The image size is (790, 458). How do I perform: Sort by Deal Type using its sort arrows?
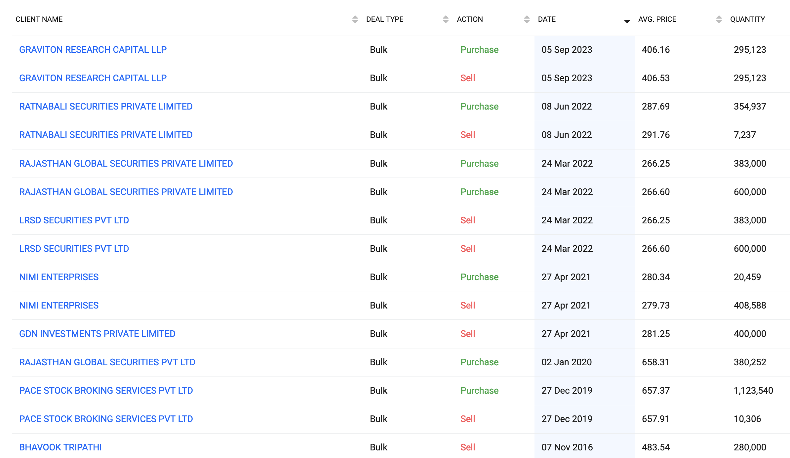tap(446, 19)
